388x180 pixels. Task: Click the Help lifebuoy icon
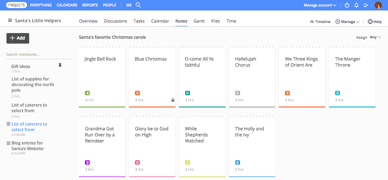tap(370, 22)
